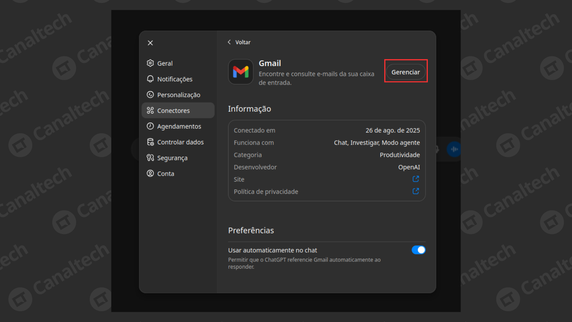This screenshot has height=322, width=572.
Task: Click the Agendamentos clock icon
Action: (150, 126)
